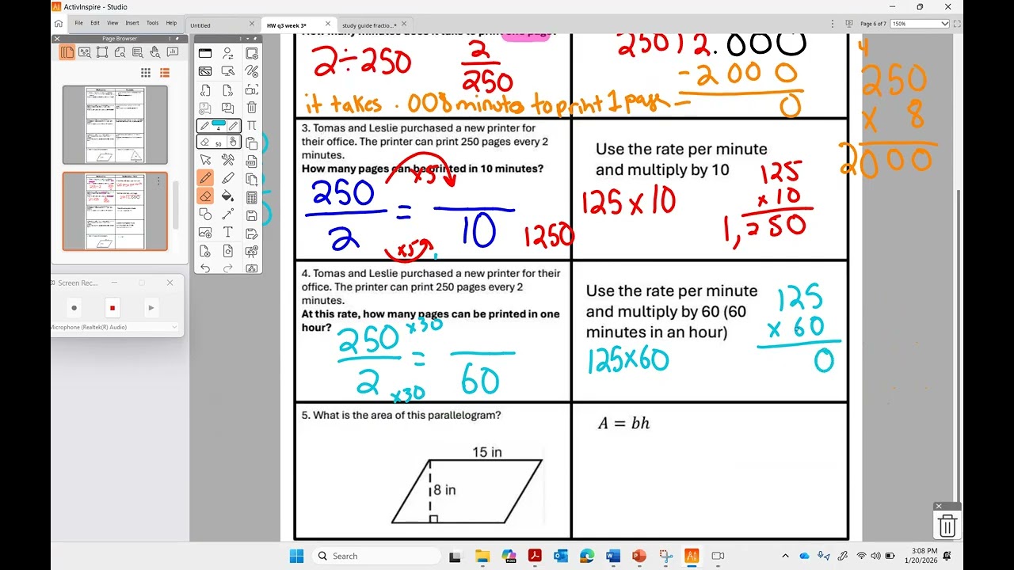Toggle the fullscreen icon next to zoom
The width and height of the screenshot is (1014, 570).
958,24
